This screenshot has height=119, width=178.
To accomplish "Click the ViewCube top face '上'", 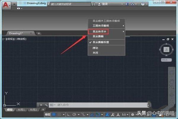I will 167,50.
